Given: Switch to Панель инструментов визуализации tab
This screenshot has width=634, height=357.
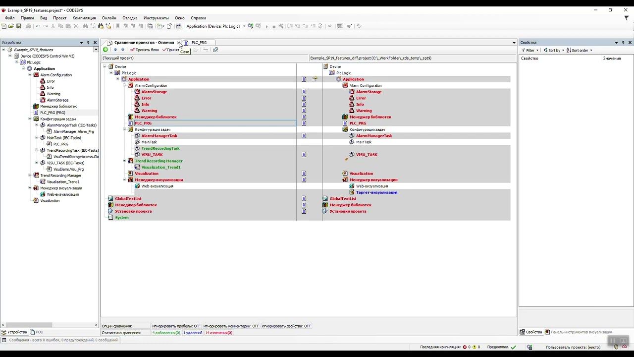Looking at the screenshot, I should click(578, 332).
